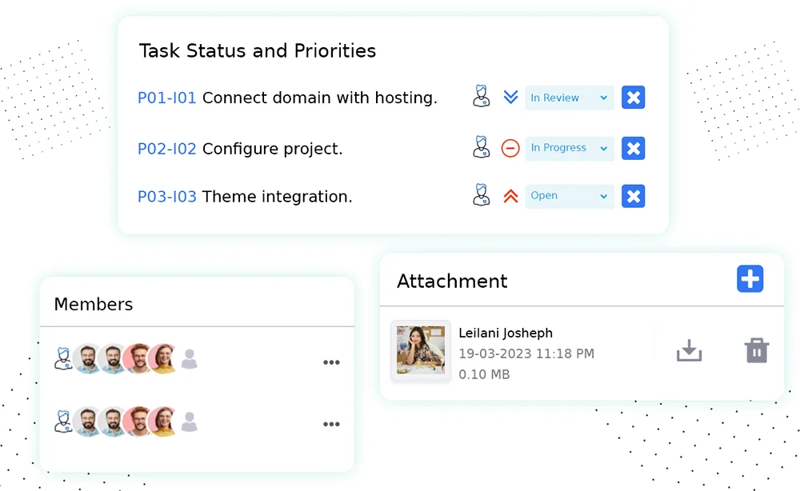800x491 pixels.
Task: Open the P03-I03 task link
Action: pyautogui.click(x=166, y=197)
